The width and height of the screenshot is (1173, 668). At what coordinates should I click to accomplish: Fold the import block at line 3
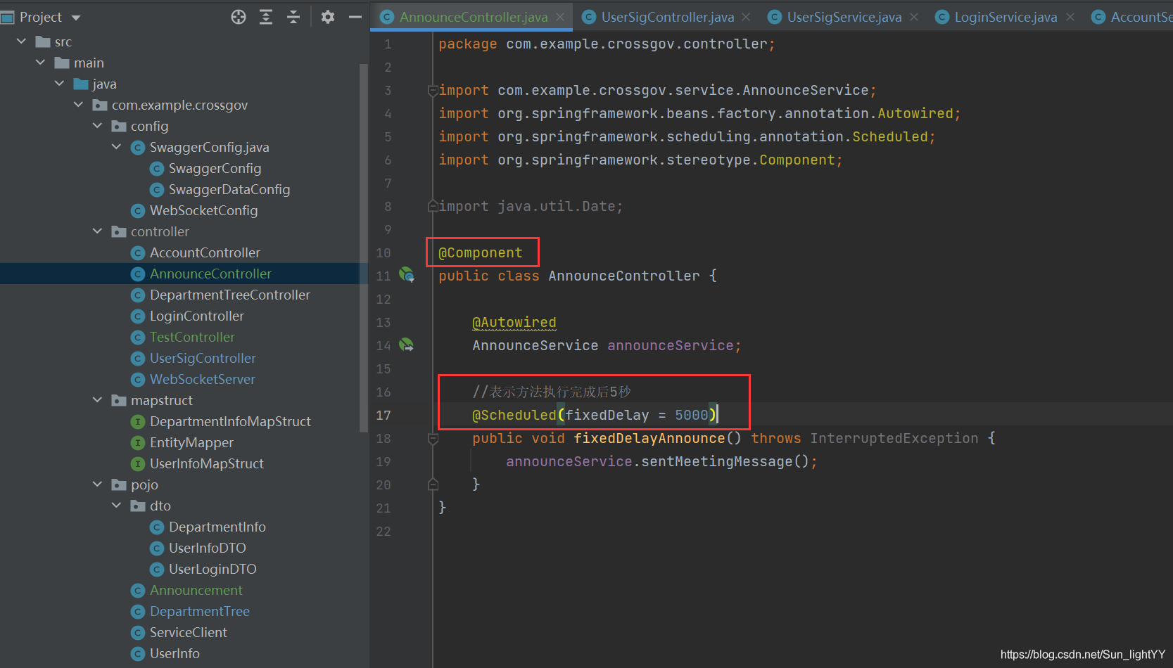click(433, 90)
